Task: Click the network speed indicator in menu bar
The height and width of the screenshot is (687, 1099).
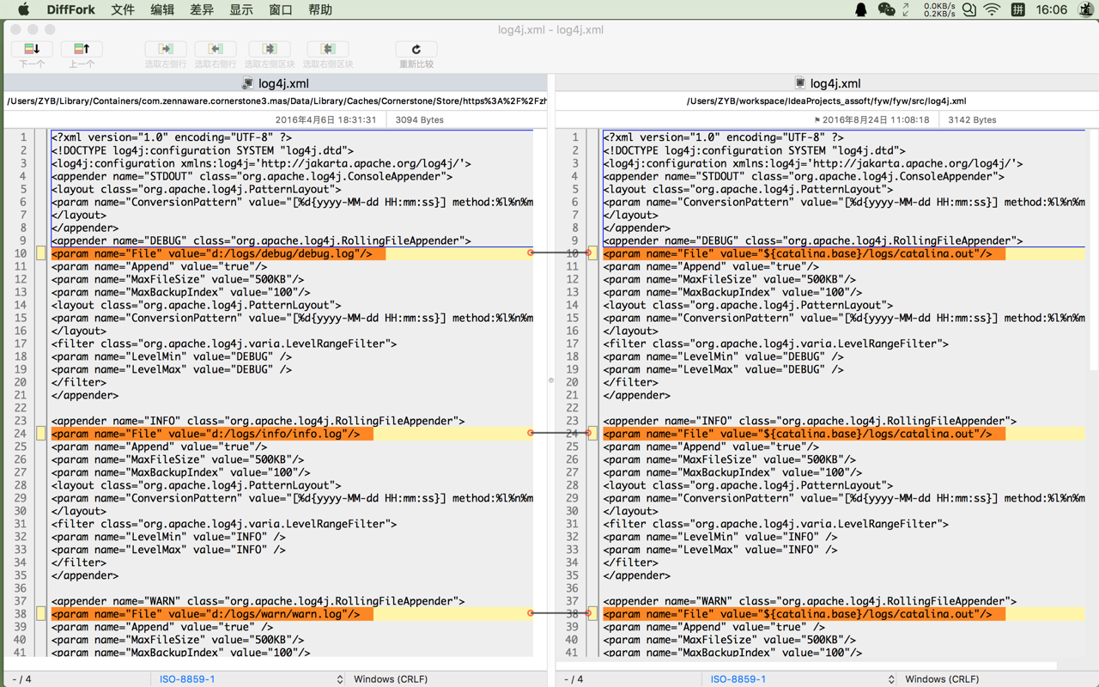Action: pos(939,9)
